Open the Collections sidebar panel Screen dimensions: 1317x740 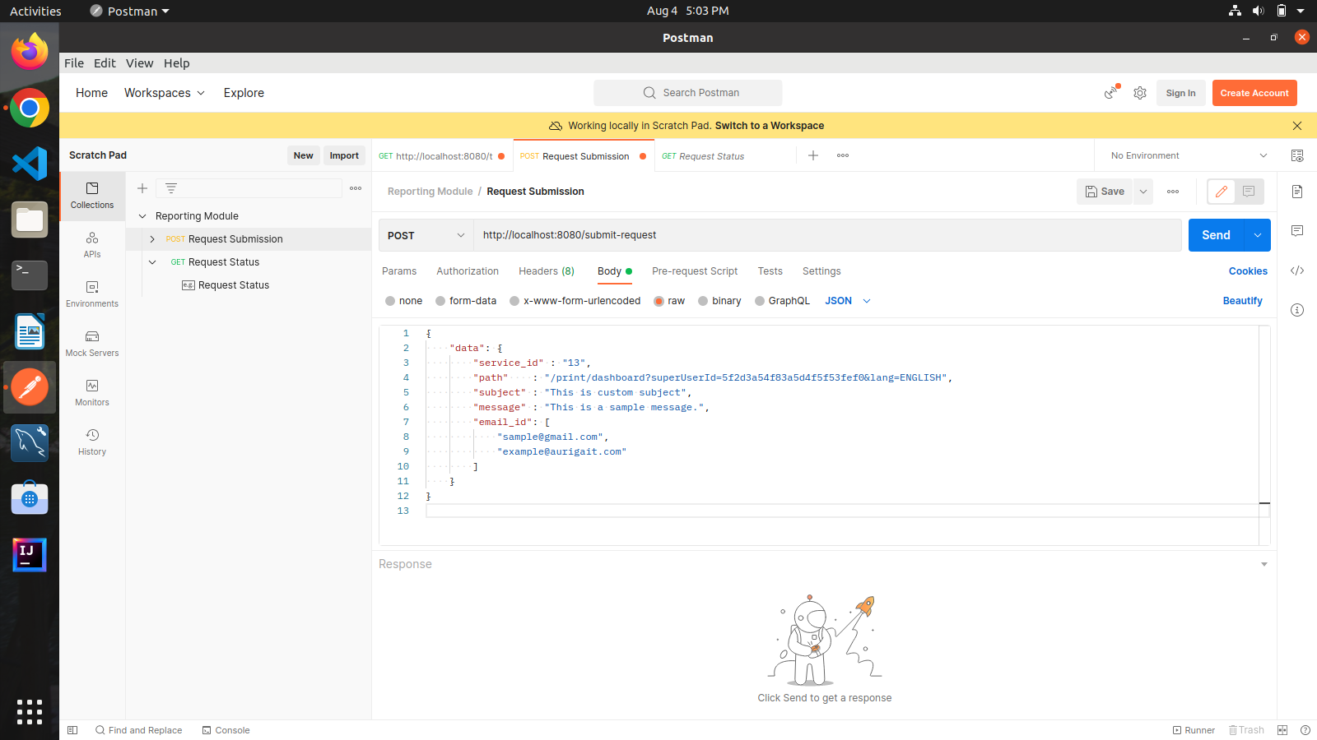tap(92, 196)
